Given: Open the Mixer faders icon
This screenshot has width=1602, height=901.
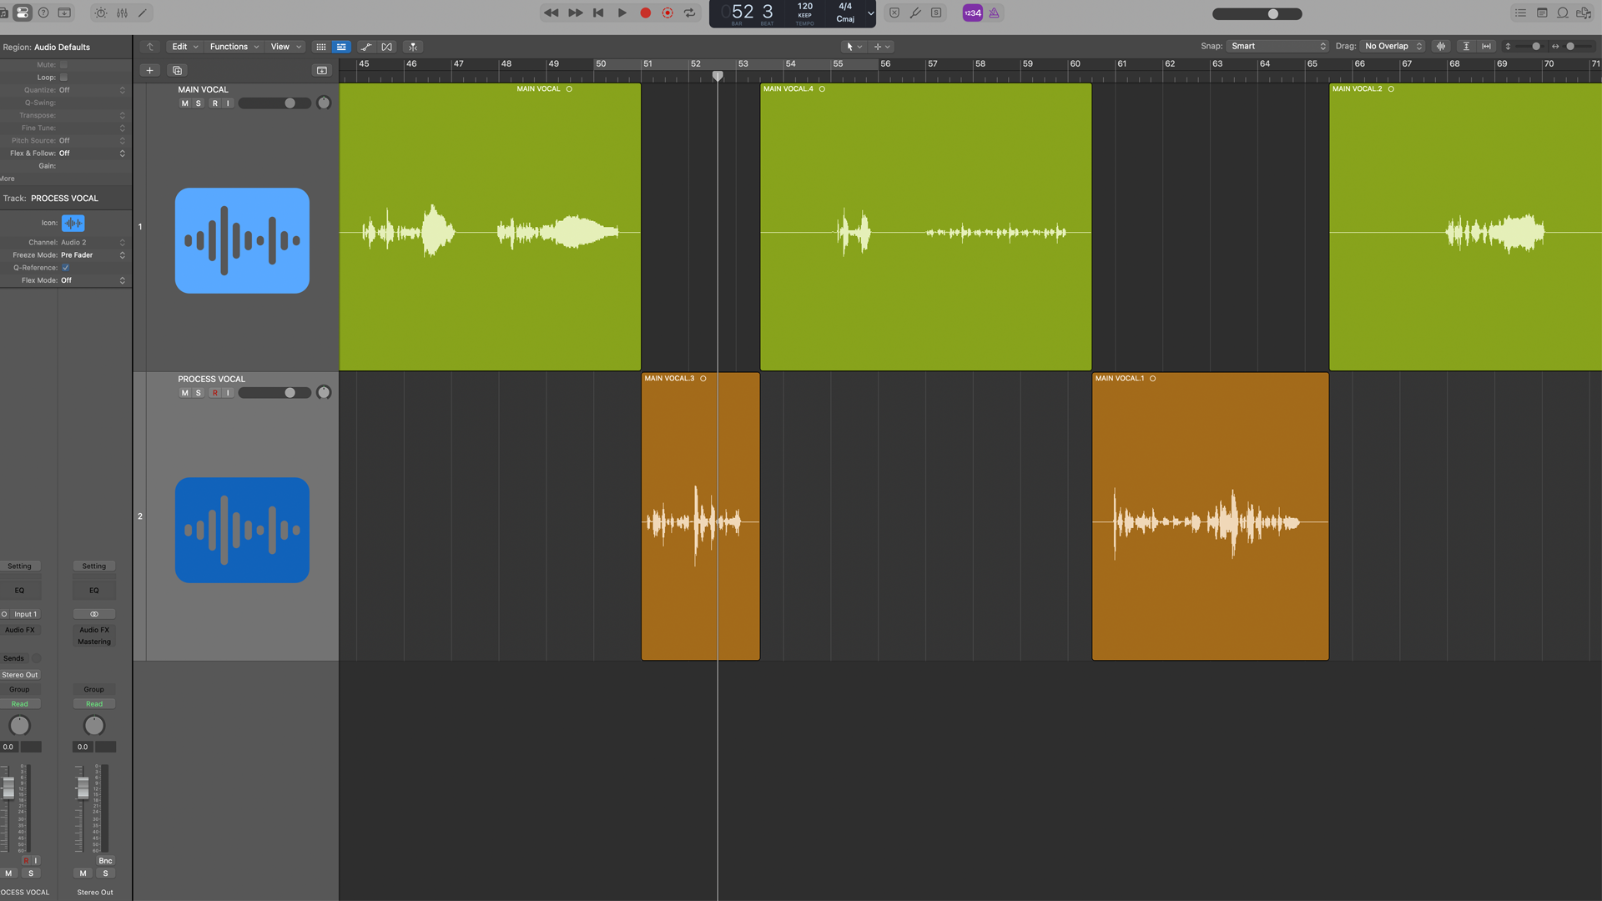Looking at the screenshot, I should tap(122, 13).
